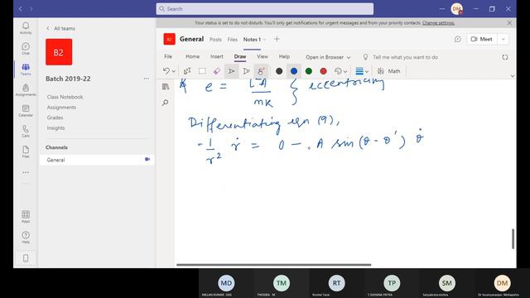Image resolution: width=530 pixels, height=298 pixels.
Task: Click the Undo arrow in Draw toolbar
Action: coord(166,71)
